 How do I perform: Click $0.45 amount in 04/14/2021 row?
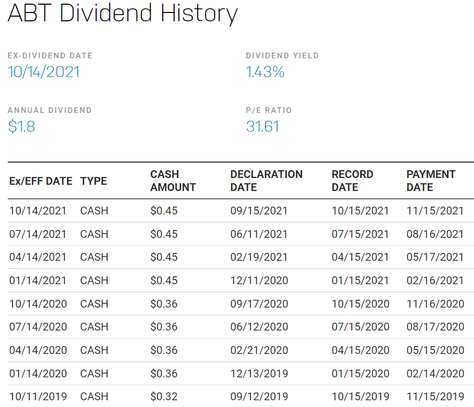tap(164, 257)
